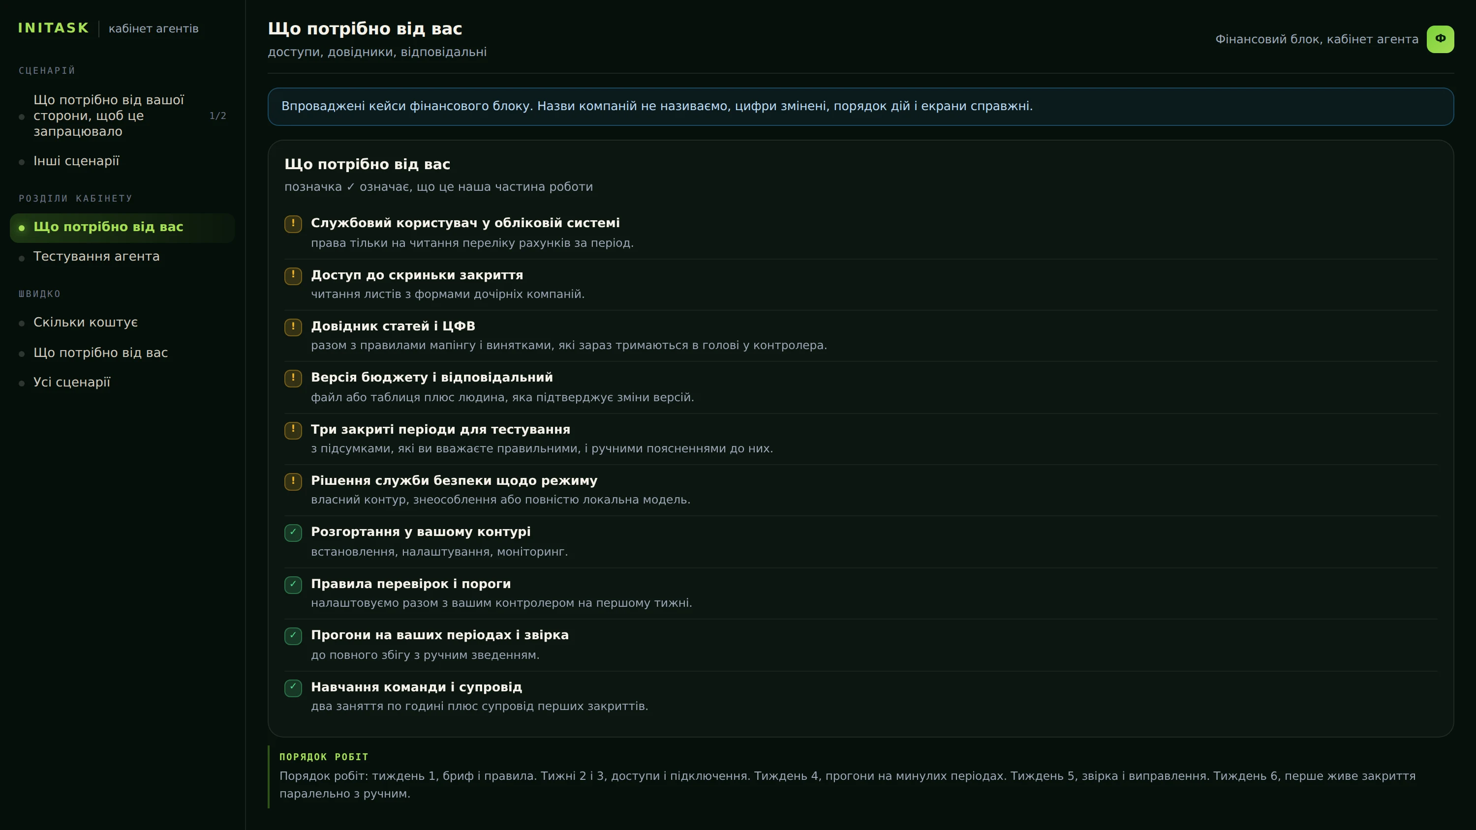Click Фінансовий блок, кабінет агента label
Viewport: 1476px width, 830px height.
click(x=1317, y=39)
